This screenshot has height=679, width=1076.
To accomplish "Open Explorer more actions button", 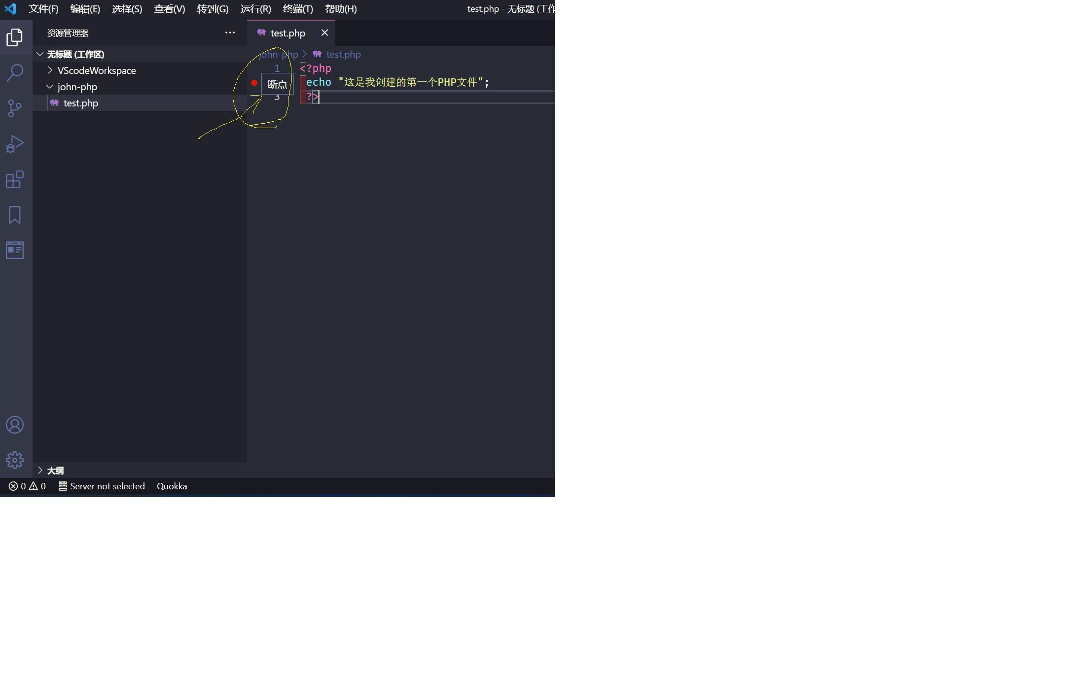I will (230, 33).
